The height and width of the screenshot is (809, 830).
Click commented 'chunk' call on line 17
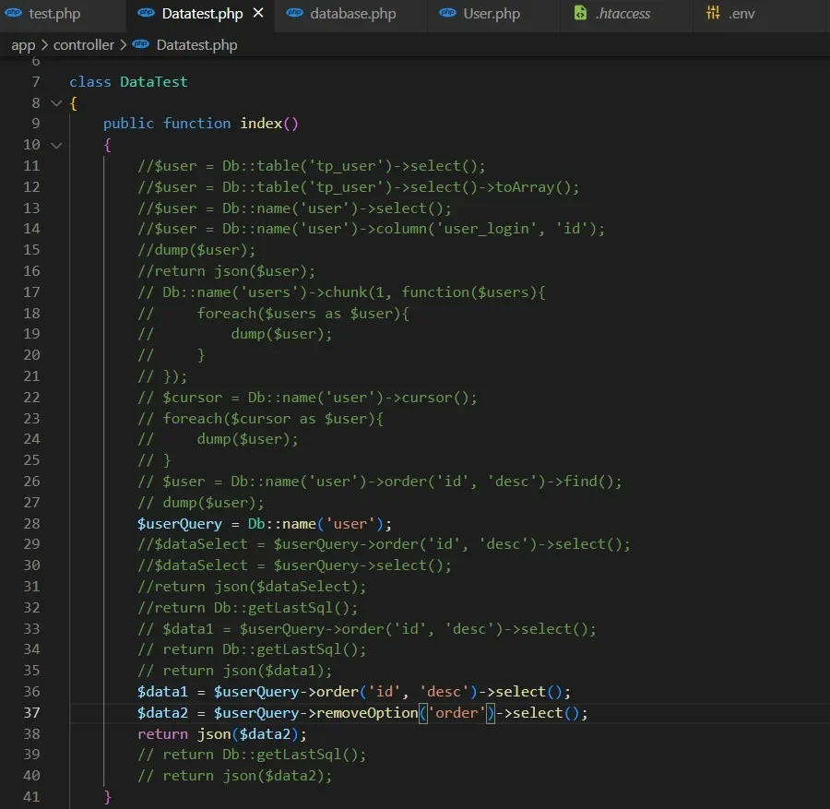tap(346, 292)
